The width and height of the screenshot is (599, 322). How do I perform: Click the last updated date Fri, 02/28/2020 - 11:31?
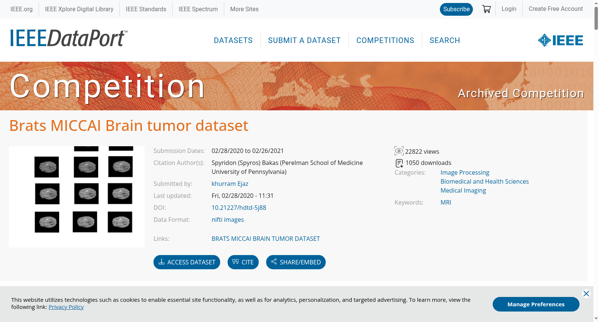243,196
